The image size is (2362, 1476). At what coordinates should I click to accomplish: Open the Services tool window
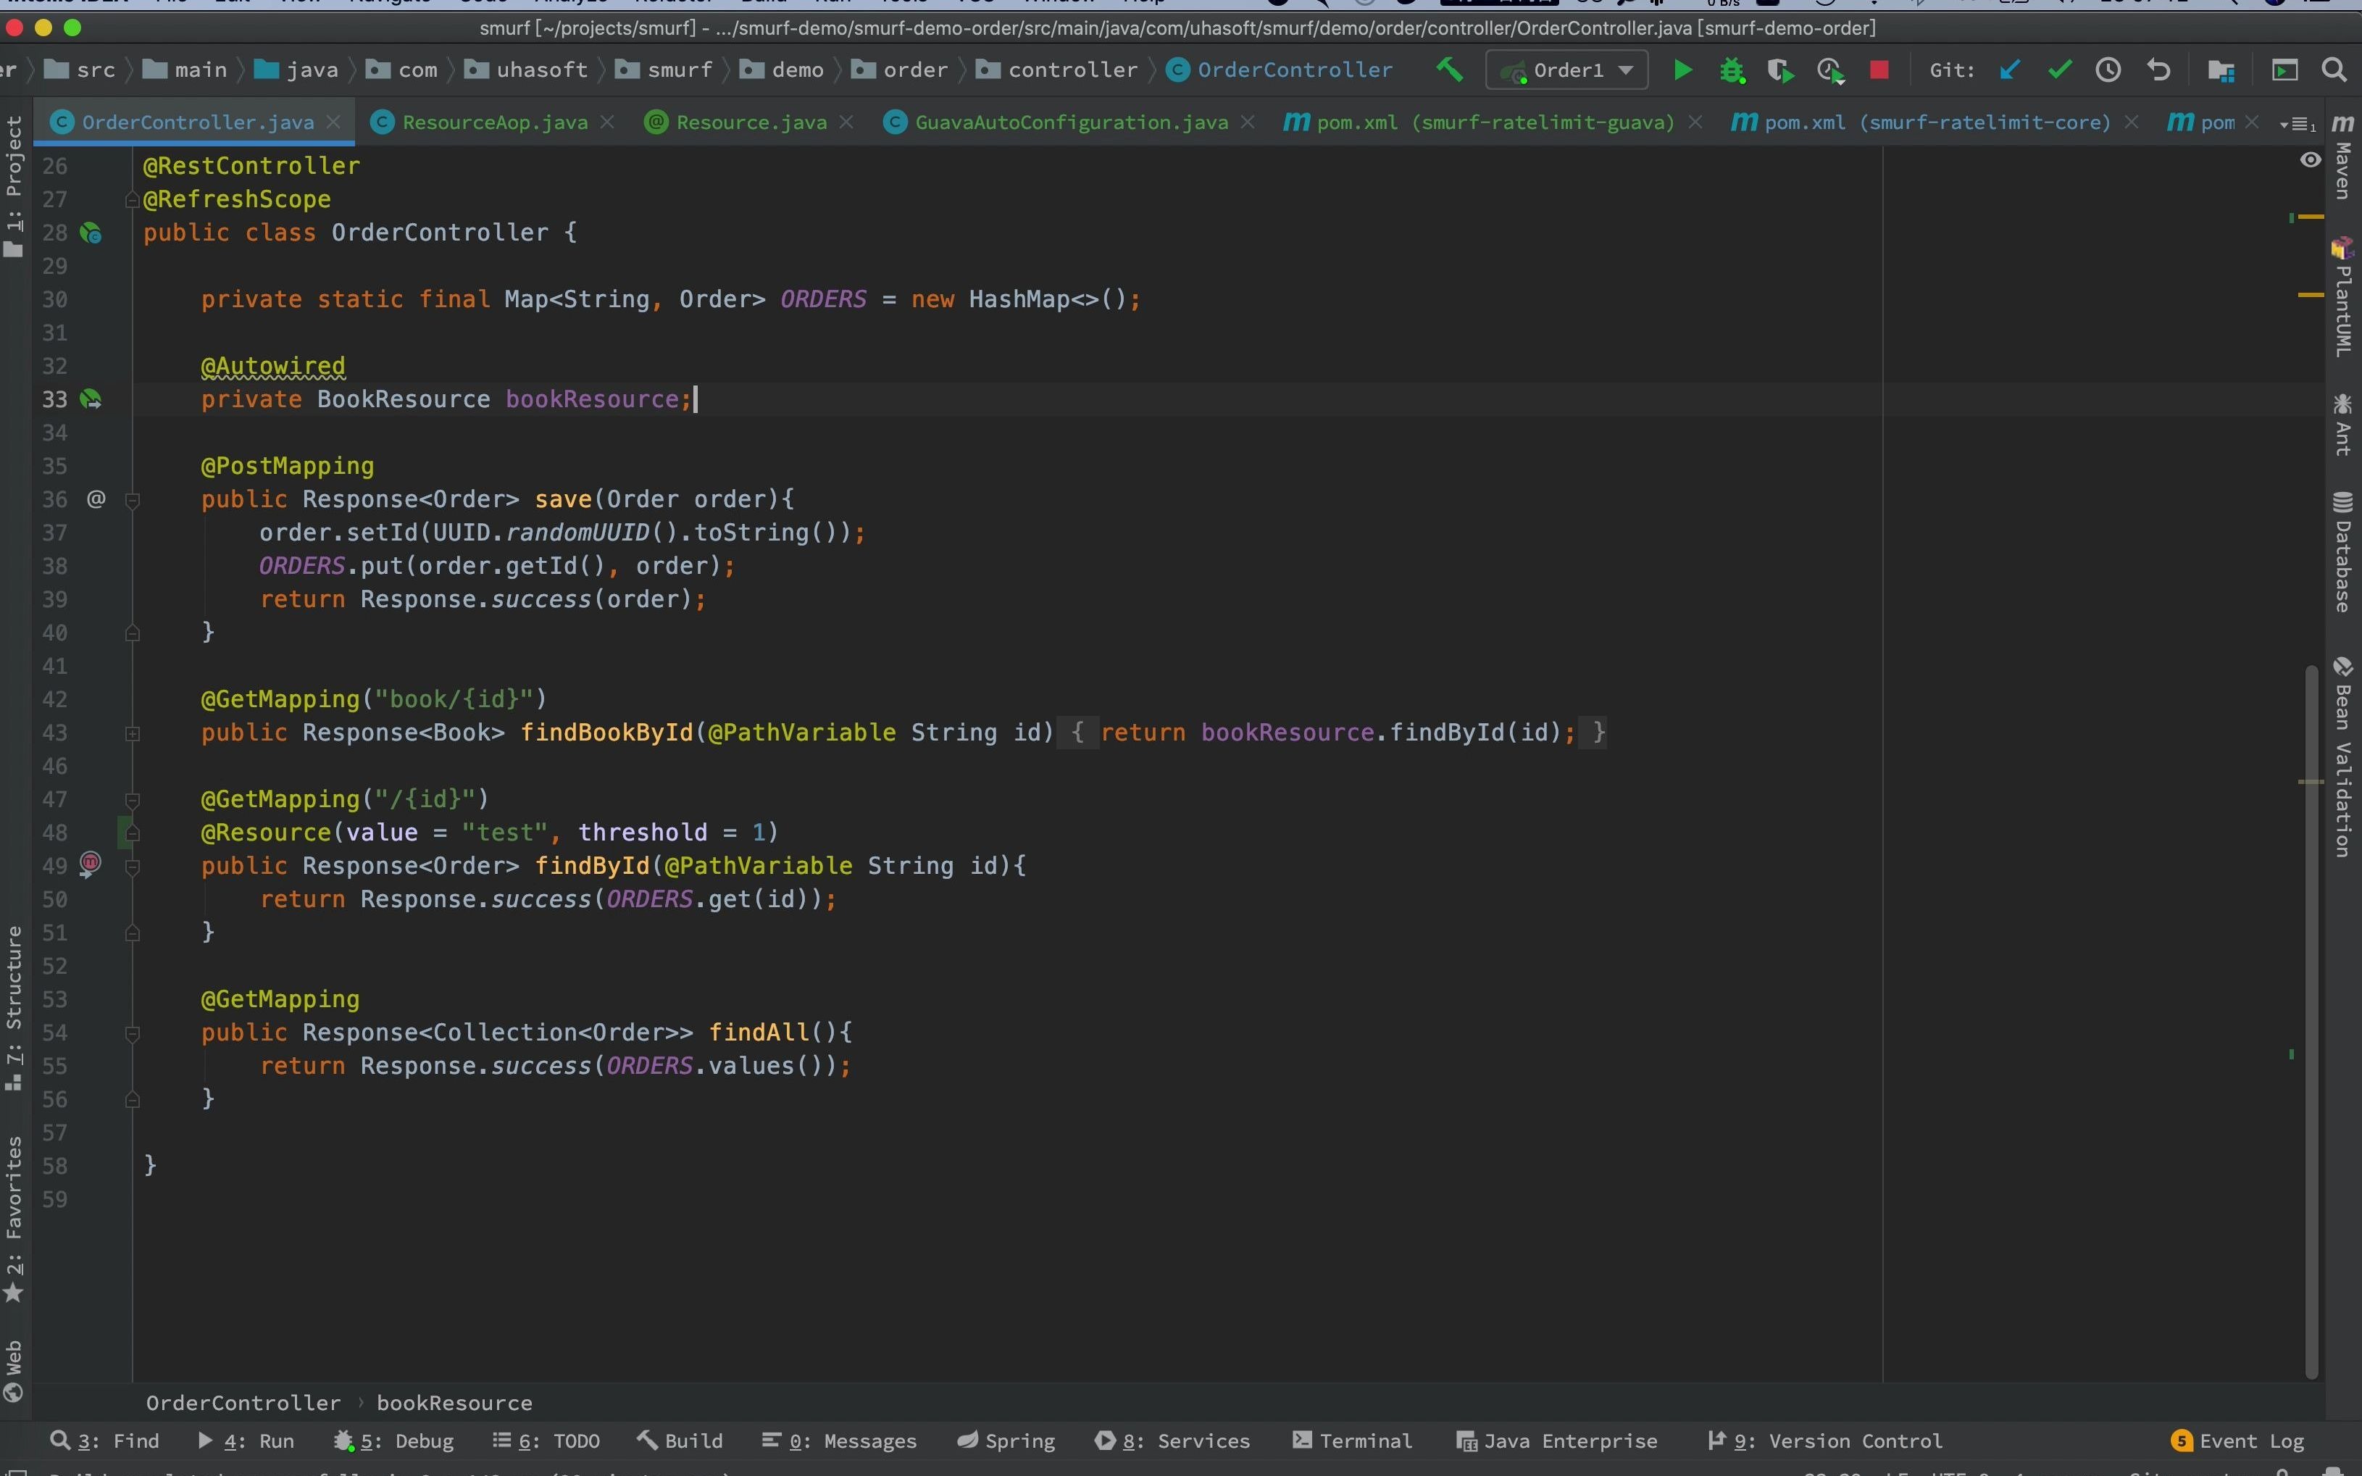coord(1172,1440)
